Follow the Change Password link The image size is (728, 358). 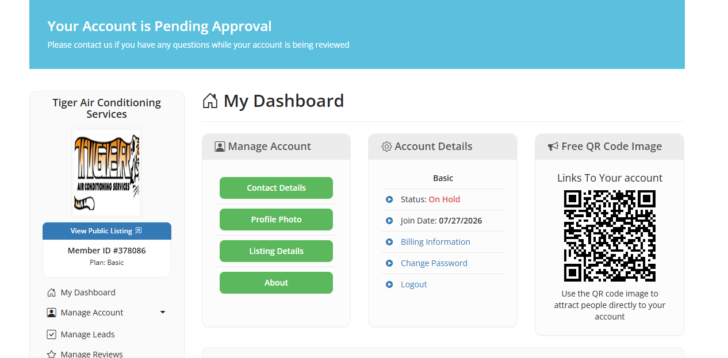click(434, 263)
